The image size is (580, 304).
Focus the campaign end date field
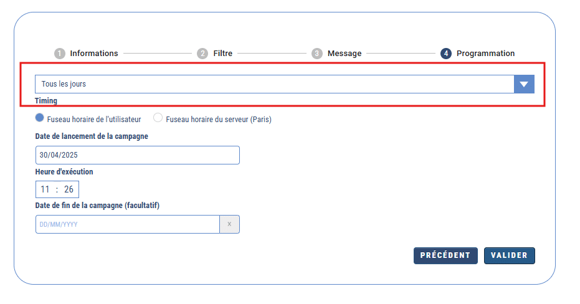[x=127, y=224]
